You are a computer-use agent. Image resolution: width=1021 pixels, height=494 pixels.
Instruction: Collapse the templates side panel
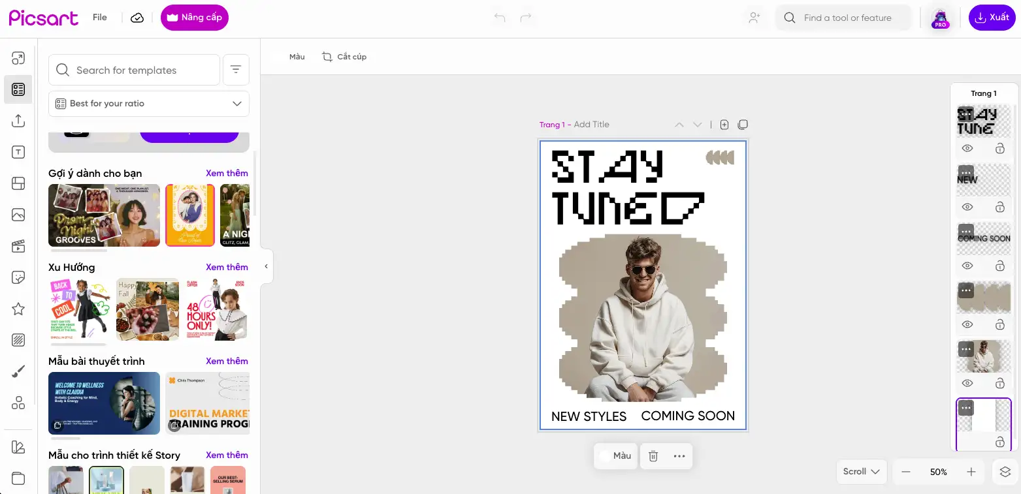point(267,266)
